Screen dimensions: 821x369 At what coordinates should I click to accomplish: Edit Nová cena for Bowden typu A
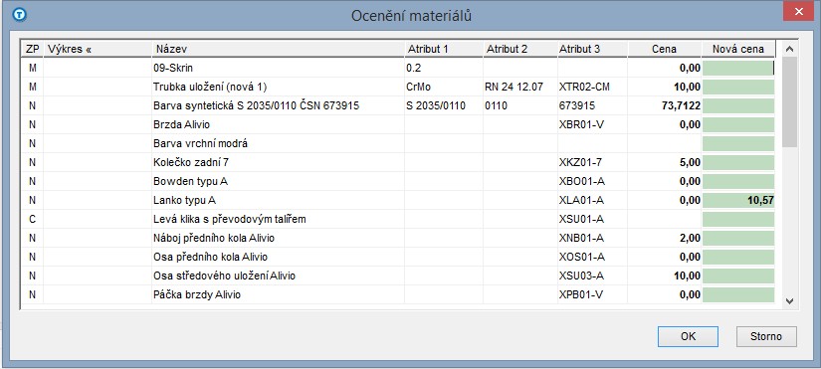[738, 181]
